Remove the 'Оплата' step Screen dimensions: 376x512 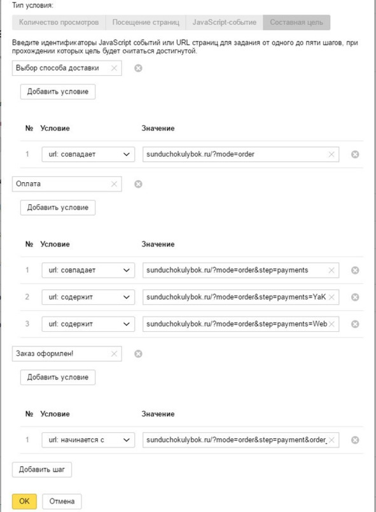[x=138, y=184]
